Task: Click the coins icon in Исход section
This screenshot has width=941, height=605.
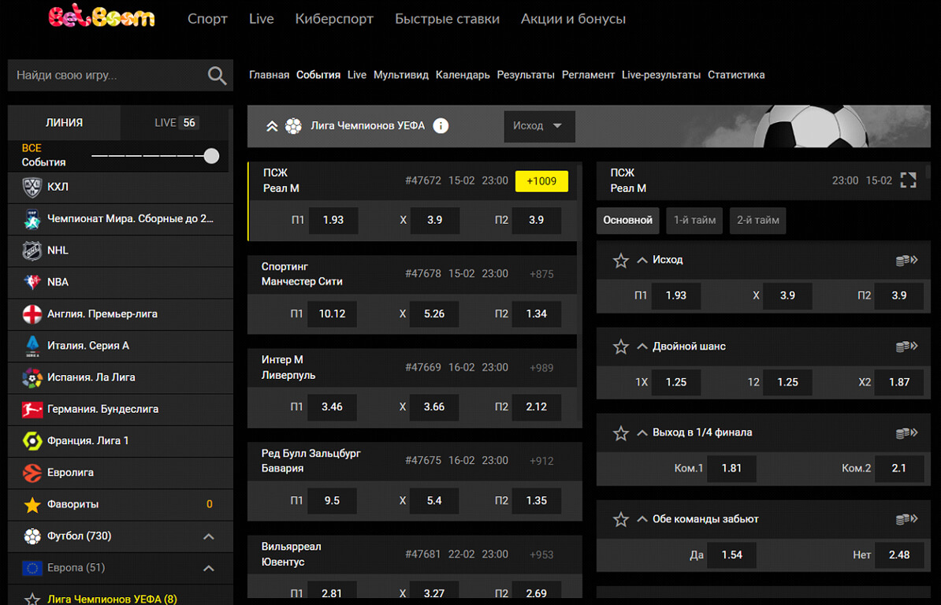Action: point(906,260)
